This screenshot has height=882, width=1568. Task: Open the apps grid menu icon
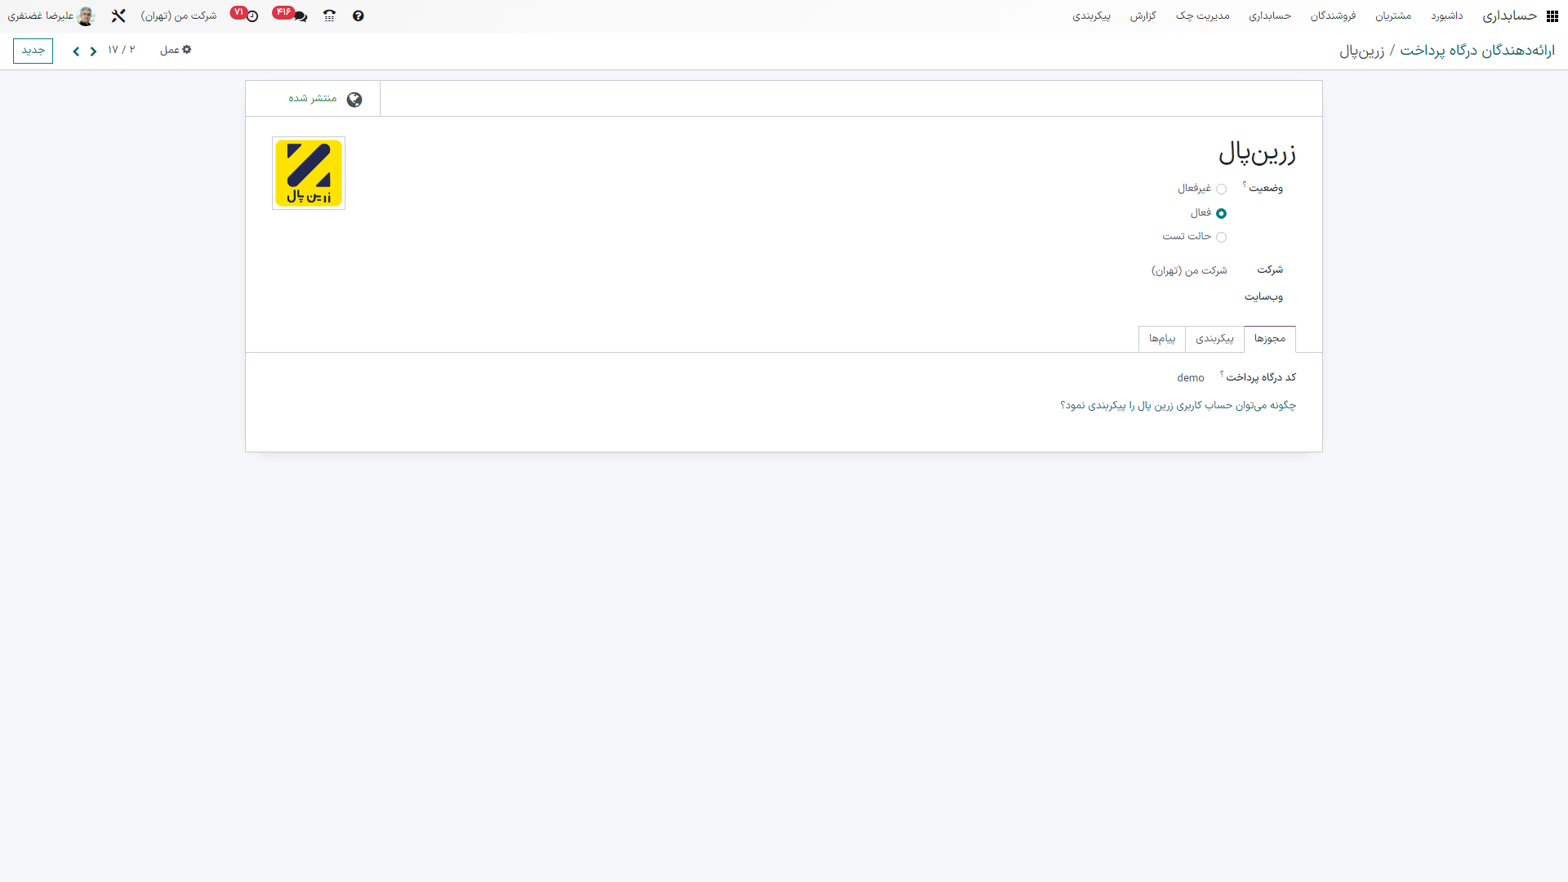tap(1552, 16)
